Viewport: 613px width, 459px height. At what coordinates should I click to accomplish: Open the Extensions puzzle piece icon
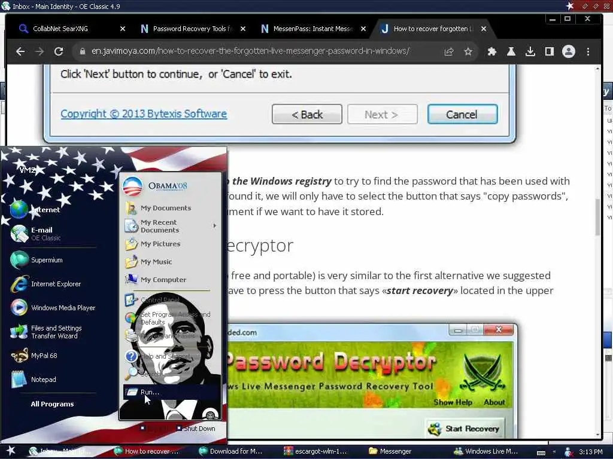pyautogui.click(x=492, y=51)
